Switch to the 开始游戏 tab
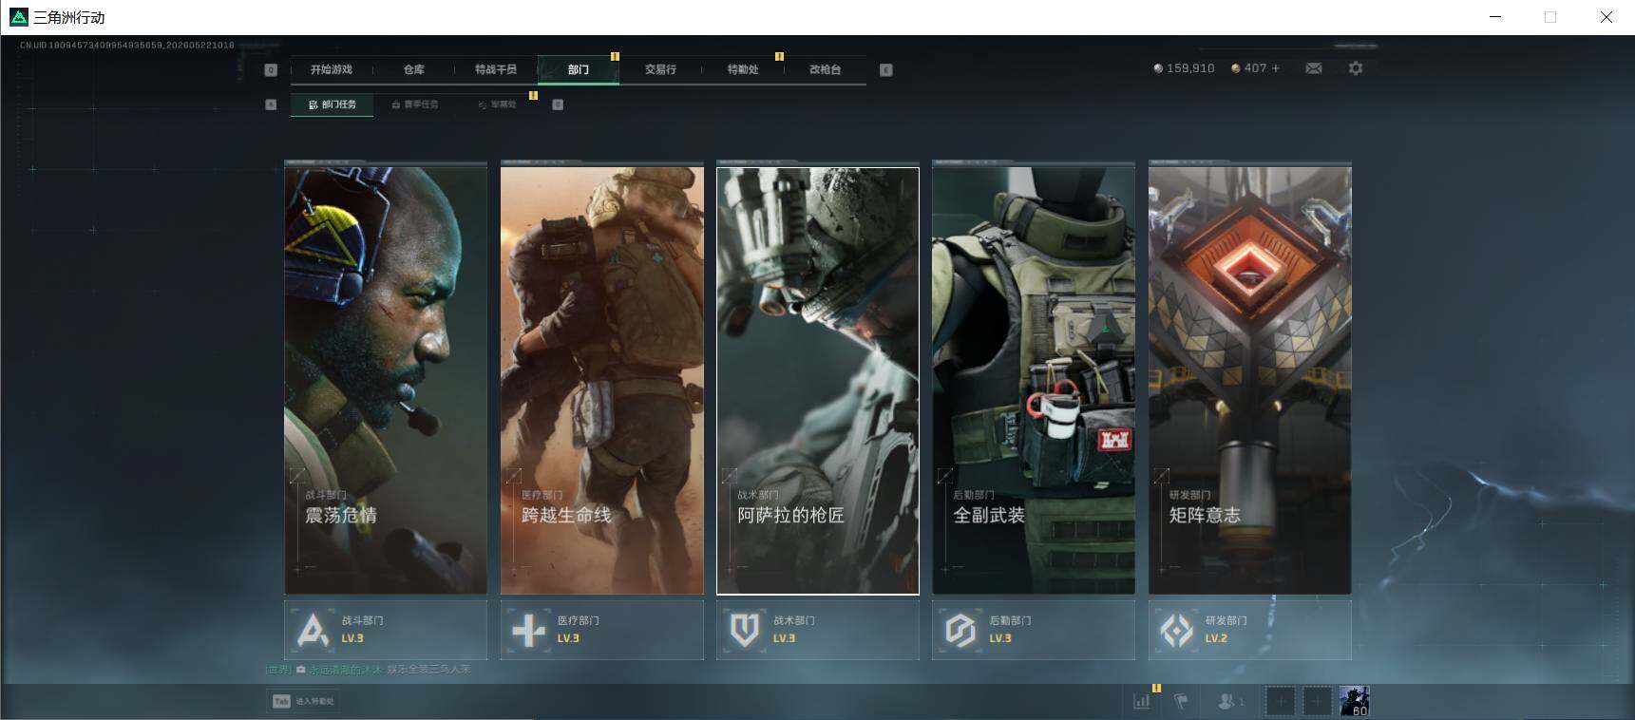This screenshot has width=1635, height=720. pos(332,69)
